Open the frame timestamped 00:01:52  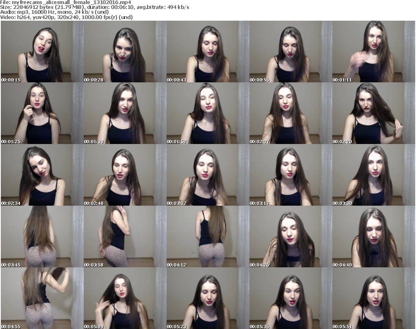(x=208, y=113)
